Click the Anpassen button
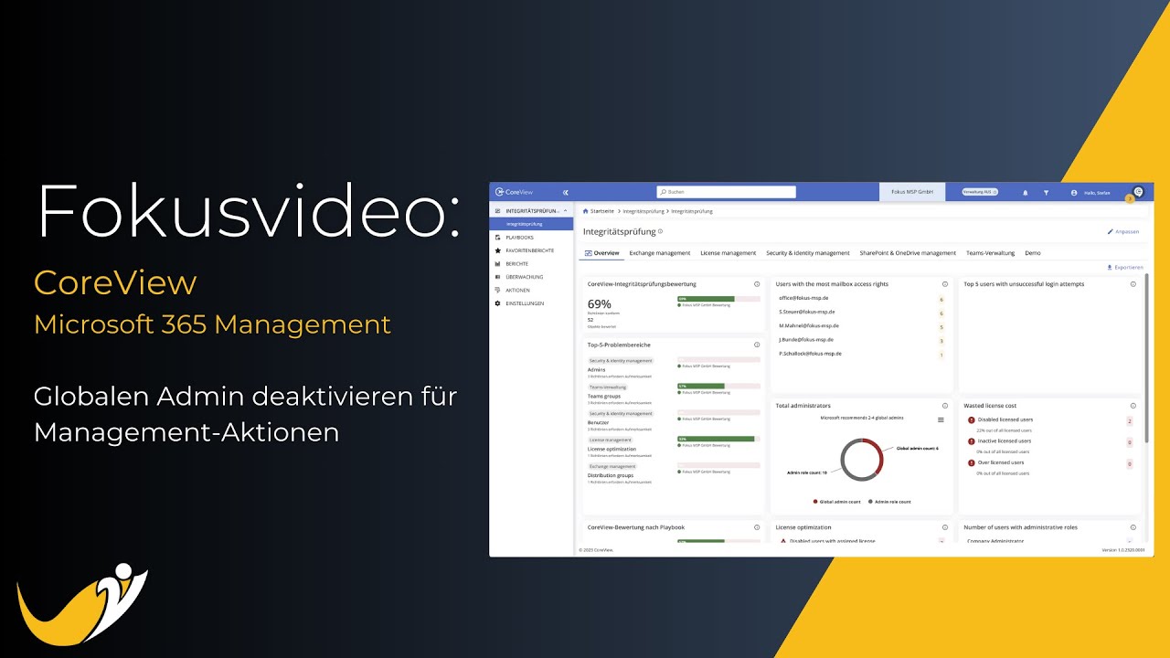 [x=1124, y=231]
